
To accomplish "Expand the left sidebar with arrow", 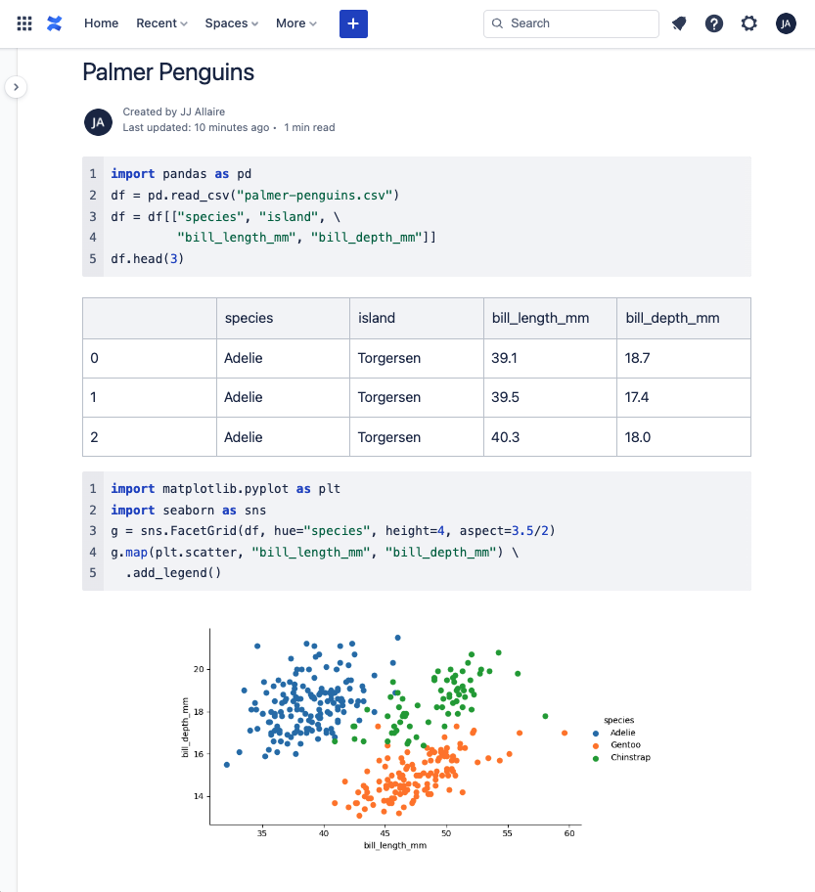I will [x=16, y=87].
